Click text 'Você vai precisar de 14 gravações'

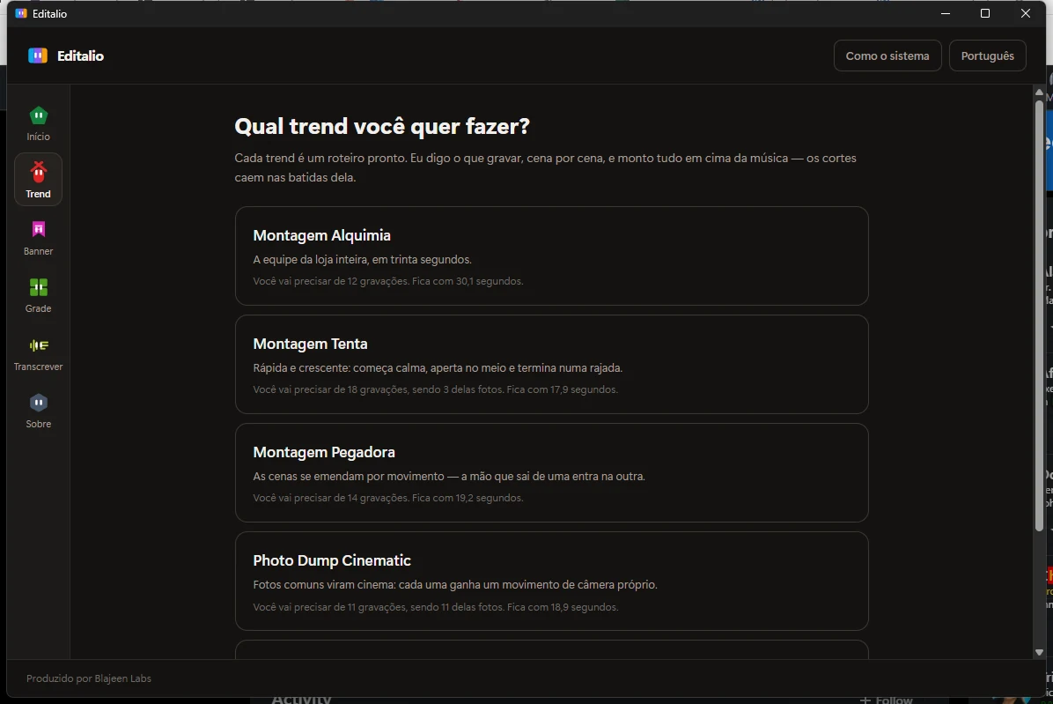tap(330, 498)
